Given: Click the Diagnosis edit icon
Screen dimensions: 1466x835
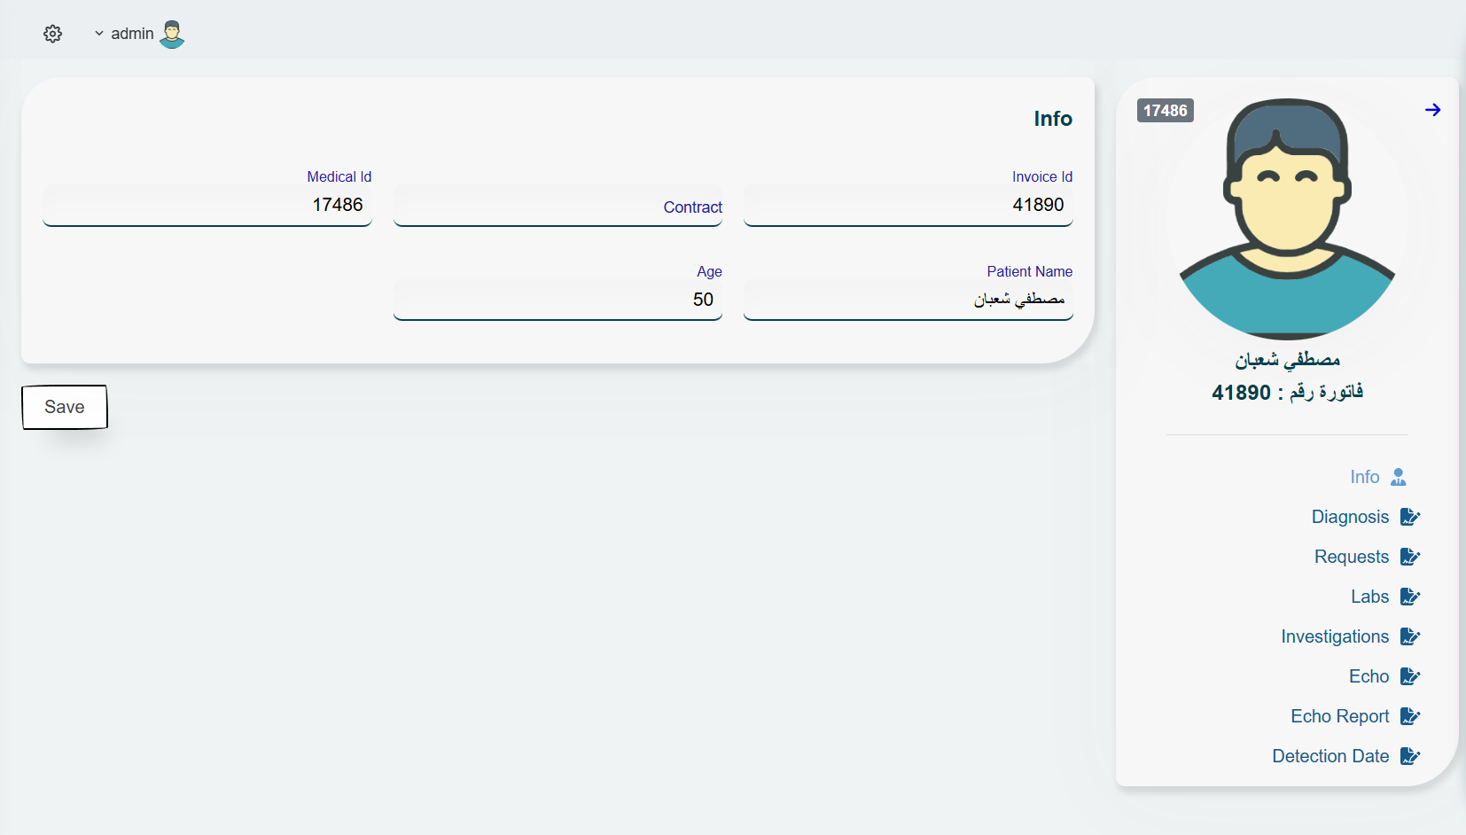Looking at the screenshot, I should [1409, 517].
